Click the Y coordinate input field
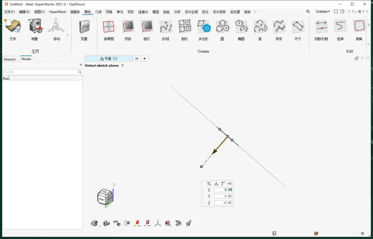Image resolution: width=373 pixels, height=239 pixels. [223, 196]
